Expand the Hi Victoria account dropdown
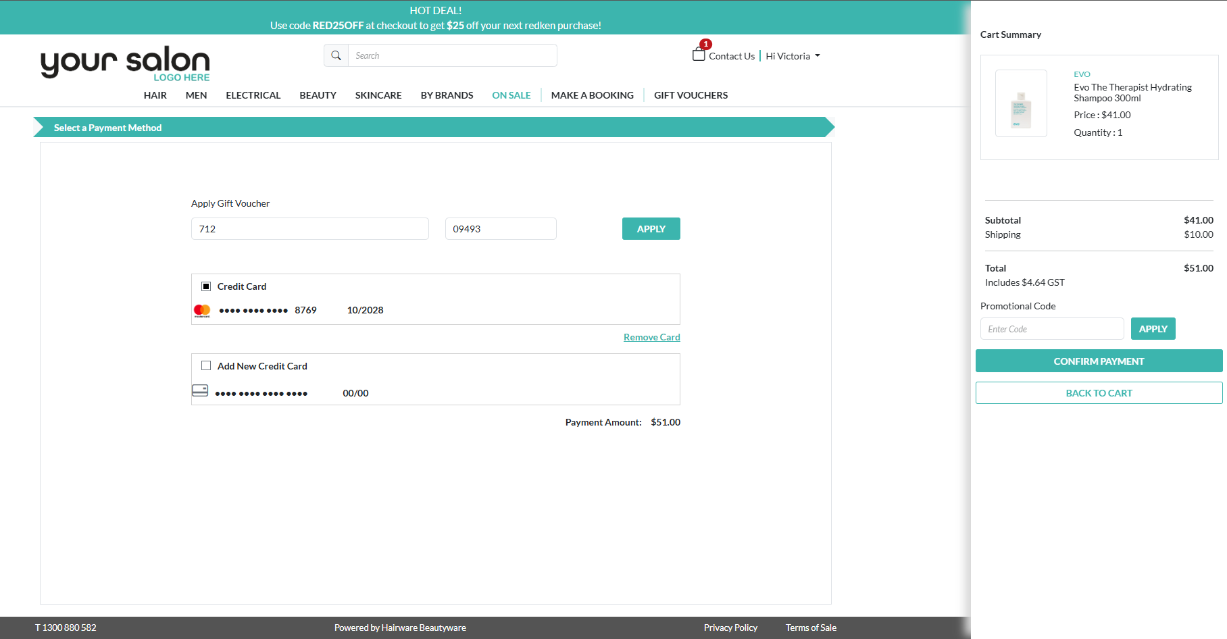This screenshot has width=1227, height=639. click(793, 56)
